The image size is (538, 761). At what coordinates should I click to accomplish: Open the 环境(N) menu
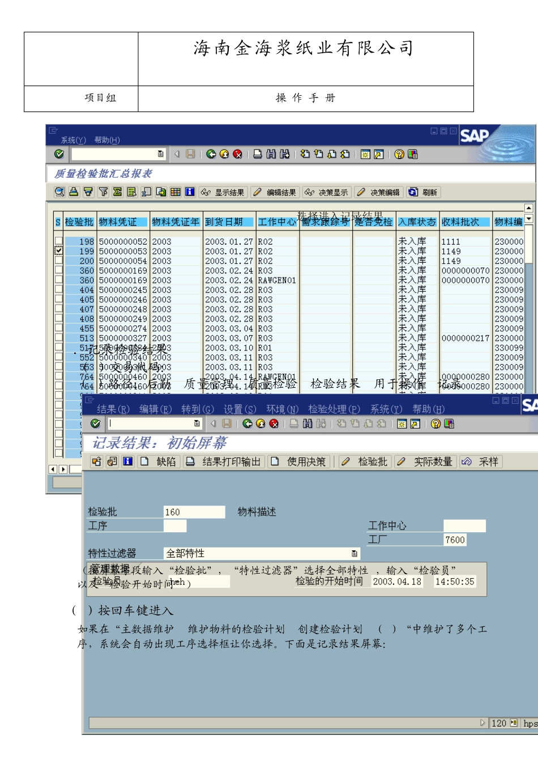(x=282, y=409)
